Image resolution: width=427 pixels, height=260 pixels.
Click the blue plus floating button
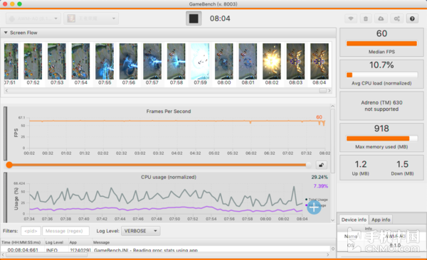[314, 207]
